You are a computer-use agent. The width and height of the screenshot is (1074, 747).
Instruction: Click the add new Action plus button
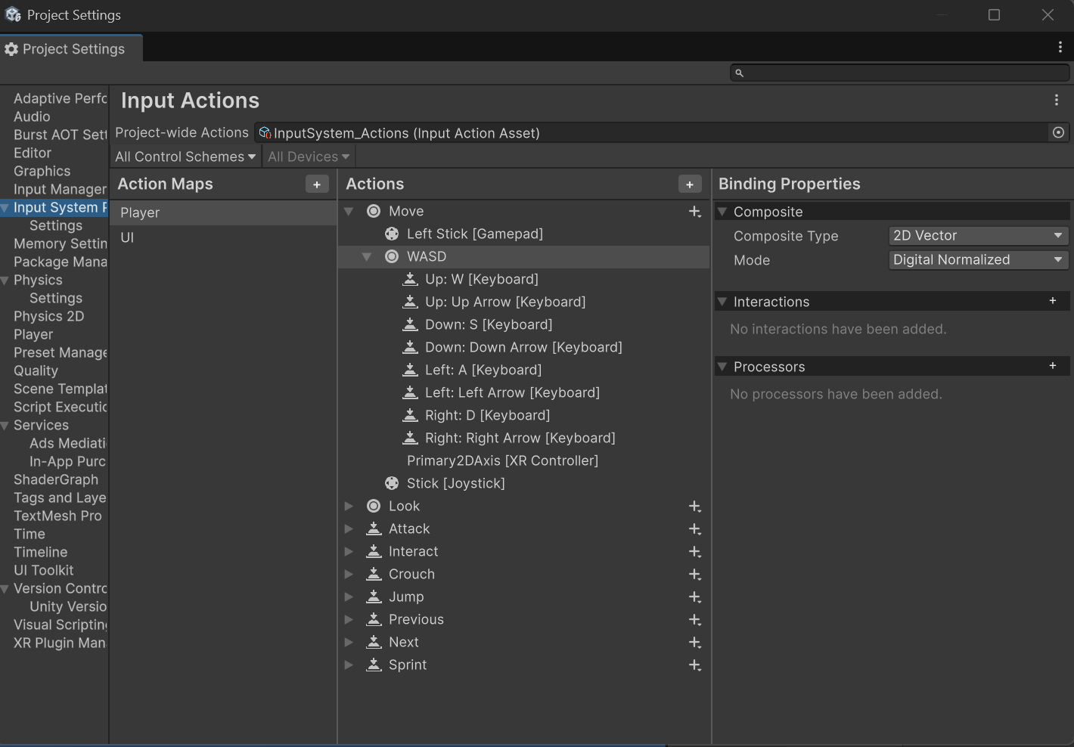[x=689, y=184]
